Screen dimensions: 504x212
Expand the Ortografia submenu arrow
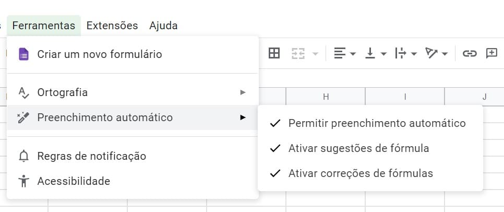[243, 92]
